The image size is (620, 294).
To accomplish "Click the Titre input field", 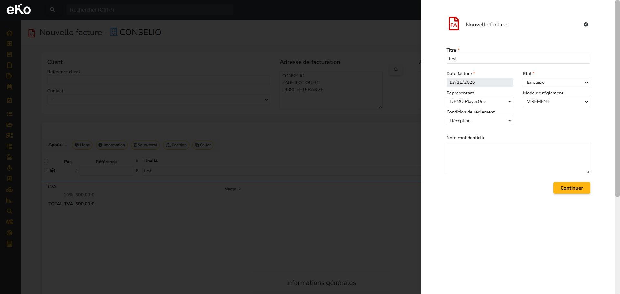I will [x=518, y=59].
